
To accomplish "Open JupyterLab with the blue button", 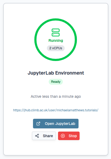I will point(56,124).
